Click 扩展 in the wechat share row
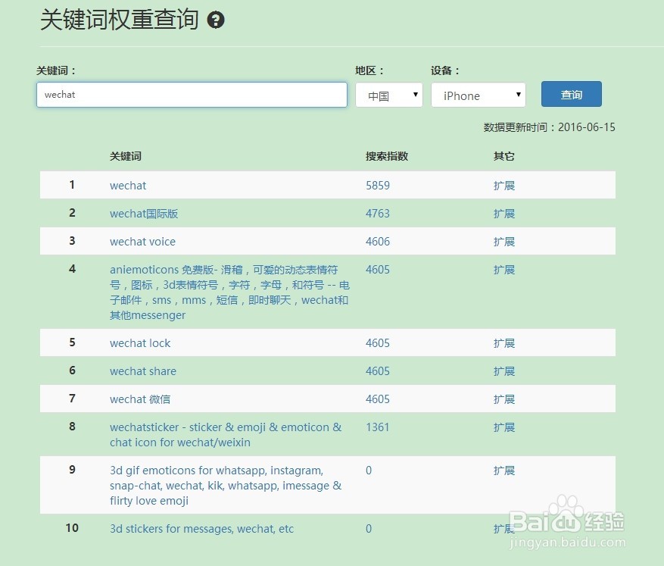 pyautogui.click(x=504, y=371)
